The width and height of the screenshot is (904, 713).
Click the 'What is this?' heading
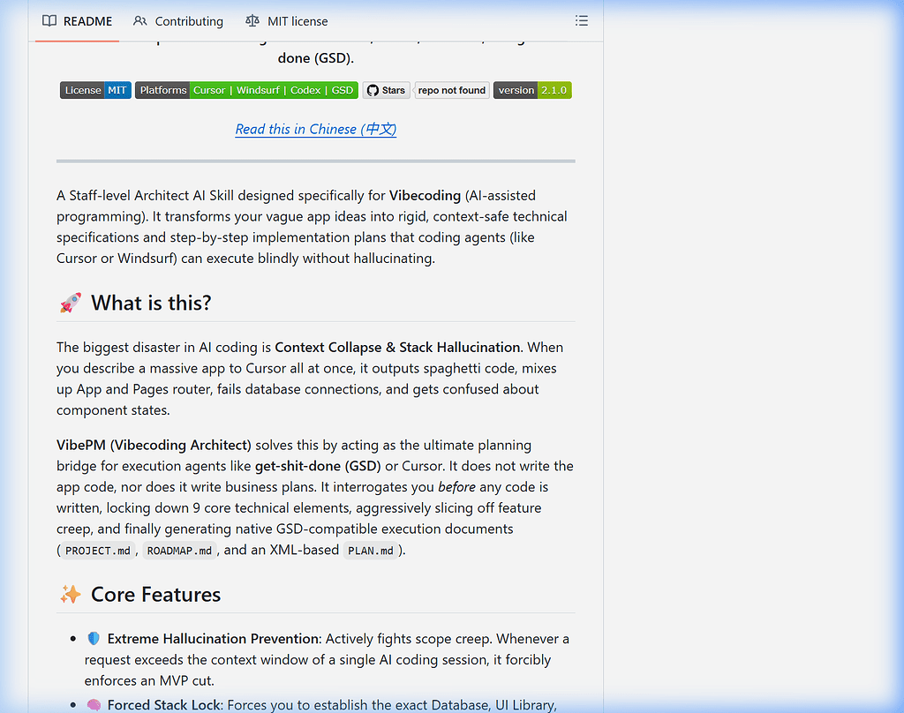[151, 303]
